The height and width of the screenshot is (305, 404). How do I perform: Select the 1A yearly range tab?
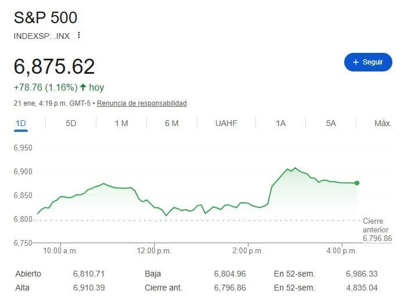point(281,123)
